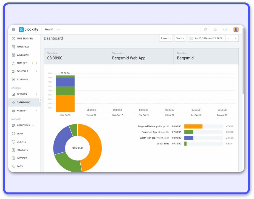
Task: Click Bergsmid Web App progress bar
Action: click(x=204, y=126)
